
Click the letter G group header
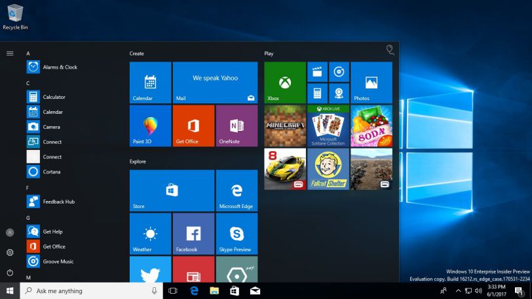coord(28,218)
